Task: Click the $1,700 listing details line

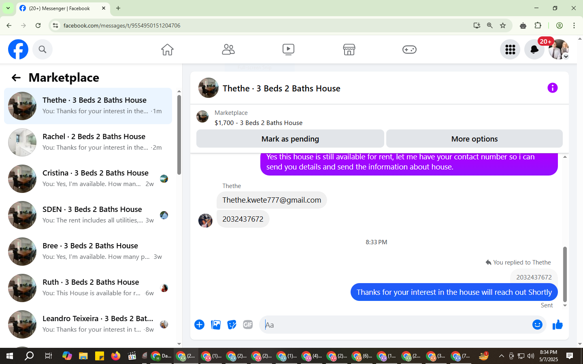Action: pos(258,123)
